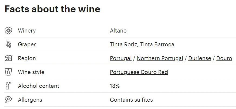The width and height of the screenshot is (236, 109).
Task: Open the Altano winery link
Action: [x=118, y=31]
